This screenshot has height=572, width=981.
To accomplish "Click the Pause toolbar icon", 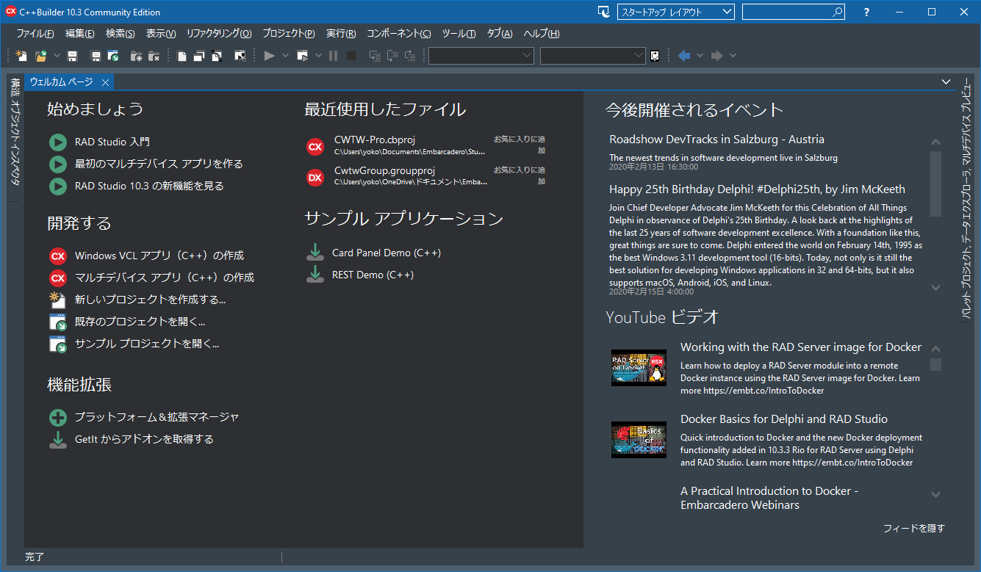I will tap(333, 56).
